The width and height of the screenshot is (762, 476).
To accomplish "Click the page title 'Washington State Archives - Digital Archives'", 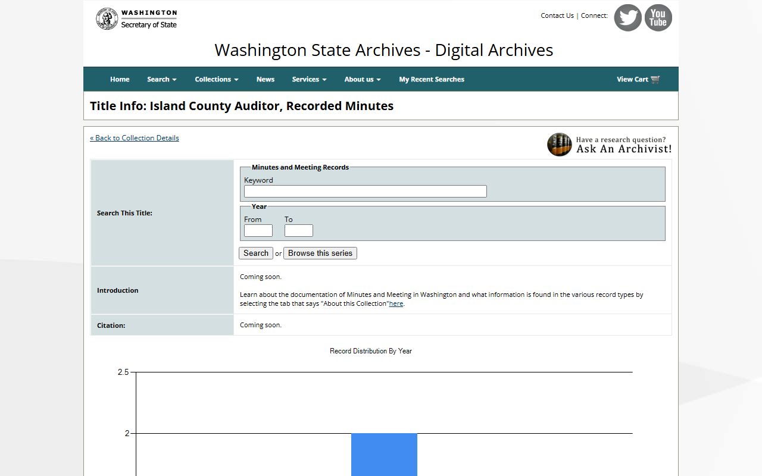I will pyautogui.click(x=384, y=50).
